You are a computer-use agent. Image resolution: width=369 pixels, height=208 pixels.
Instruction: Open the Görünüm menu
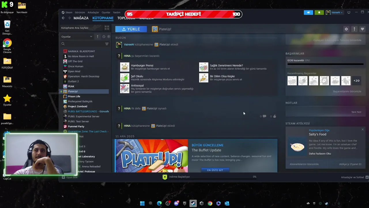pos(80,12)
